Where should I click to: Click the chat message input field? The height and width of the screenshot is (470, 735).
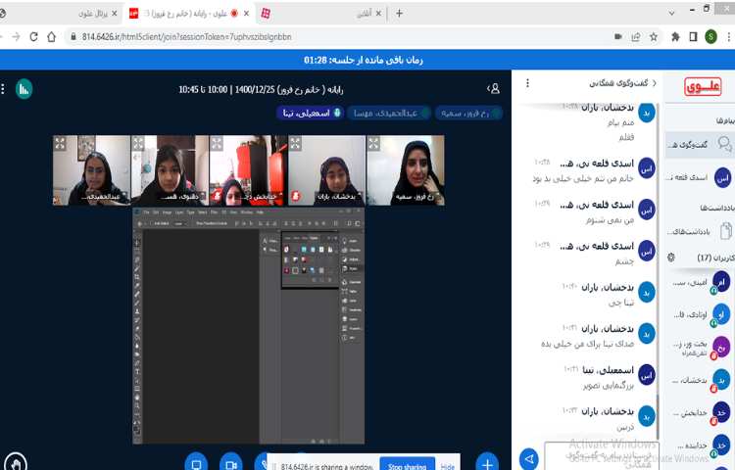tap(602, 455)
